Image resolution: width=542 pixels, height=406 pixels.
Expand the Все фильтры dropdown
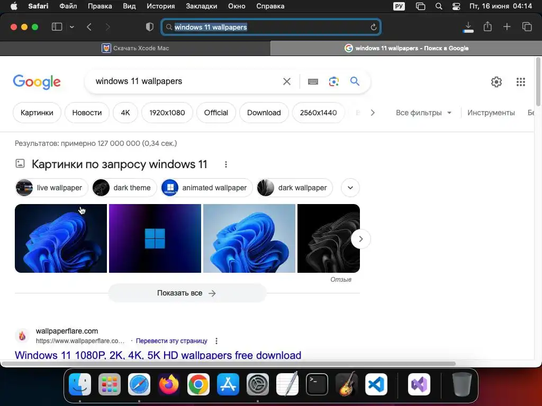click(x=423, y=113)
